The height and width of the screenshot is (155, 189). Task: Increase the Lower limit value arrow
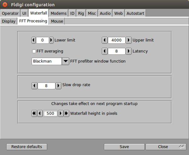[51, 40]
